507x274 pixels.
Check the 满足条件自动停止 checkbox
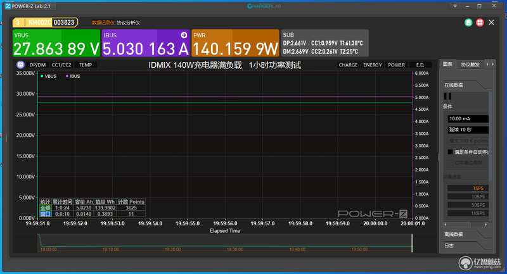[x=450, y=152]
